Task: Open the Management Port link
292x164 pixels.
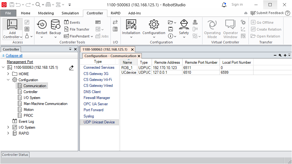Action: [20, 62]
